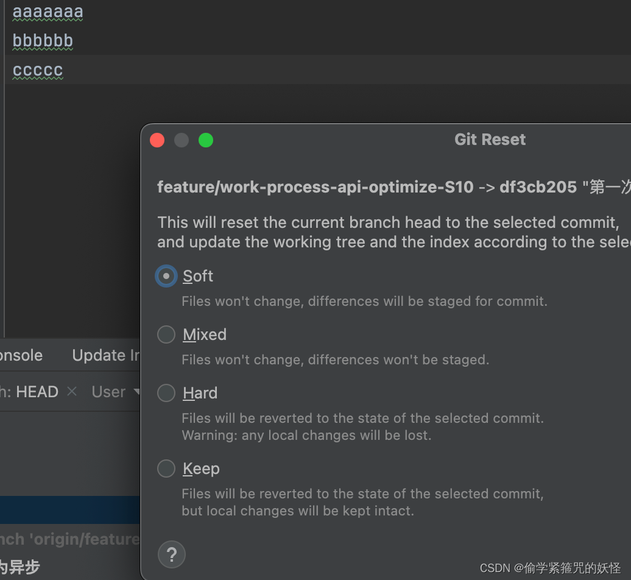Image resolution: width=631 pixels, height=580 pixels.
Task: Remove the HEAD branch filter
Action: coord(72,391)
